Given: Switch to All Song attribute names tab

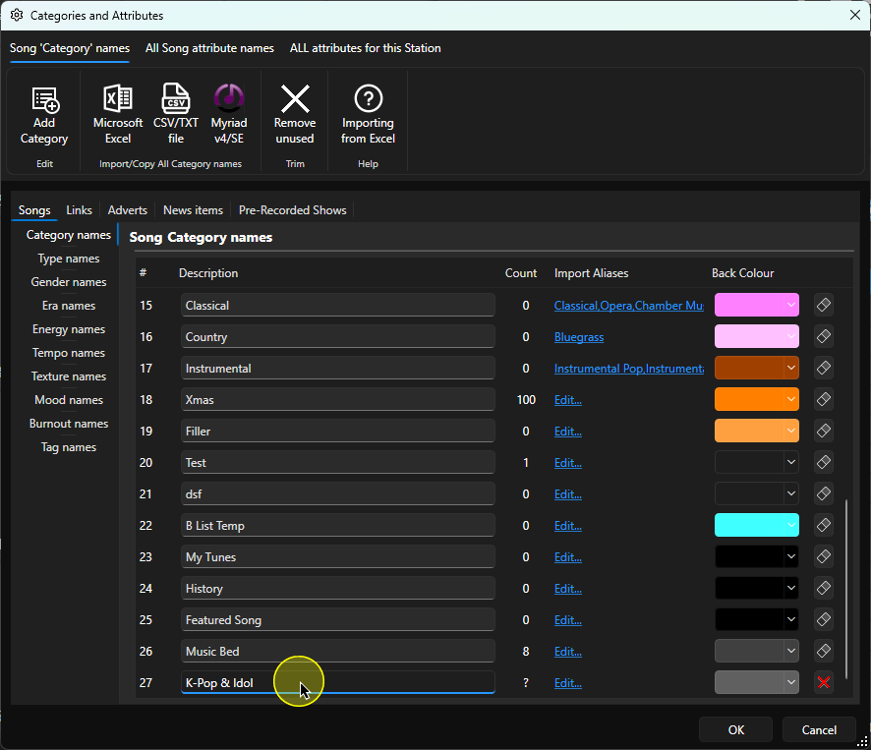Looking at the screenshot, I should (x=209, y=48).
